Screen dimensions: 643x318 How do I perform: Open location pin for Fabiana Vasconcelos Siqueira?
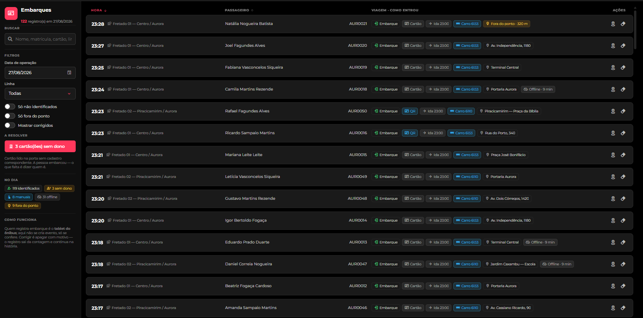pyautogui.click(x=613, y=68)
